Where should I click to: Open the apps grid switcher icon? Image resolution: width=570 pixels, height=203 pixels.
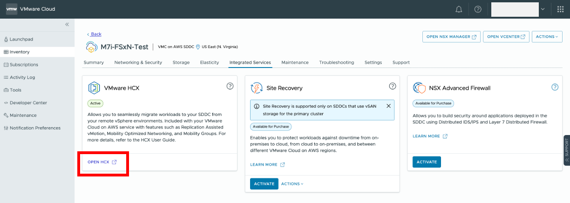click(x=560, y=9)
